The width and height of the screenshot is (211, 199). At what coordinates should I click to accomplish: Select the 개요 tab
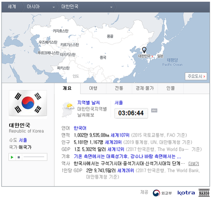67,88
